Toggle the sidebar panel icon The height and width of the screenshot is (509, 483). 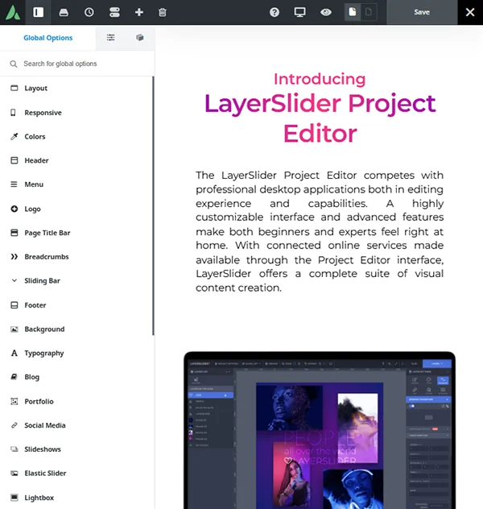click(x=38, y=12)
